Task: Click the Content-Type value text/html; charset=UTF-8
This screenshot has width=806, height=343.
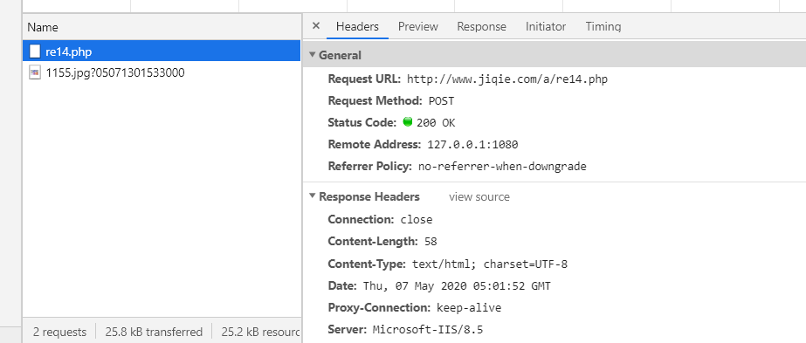Action: (x=490, y=264)
